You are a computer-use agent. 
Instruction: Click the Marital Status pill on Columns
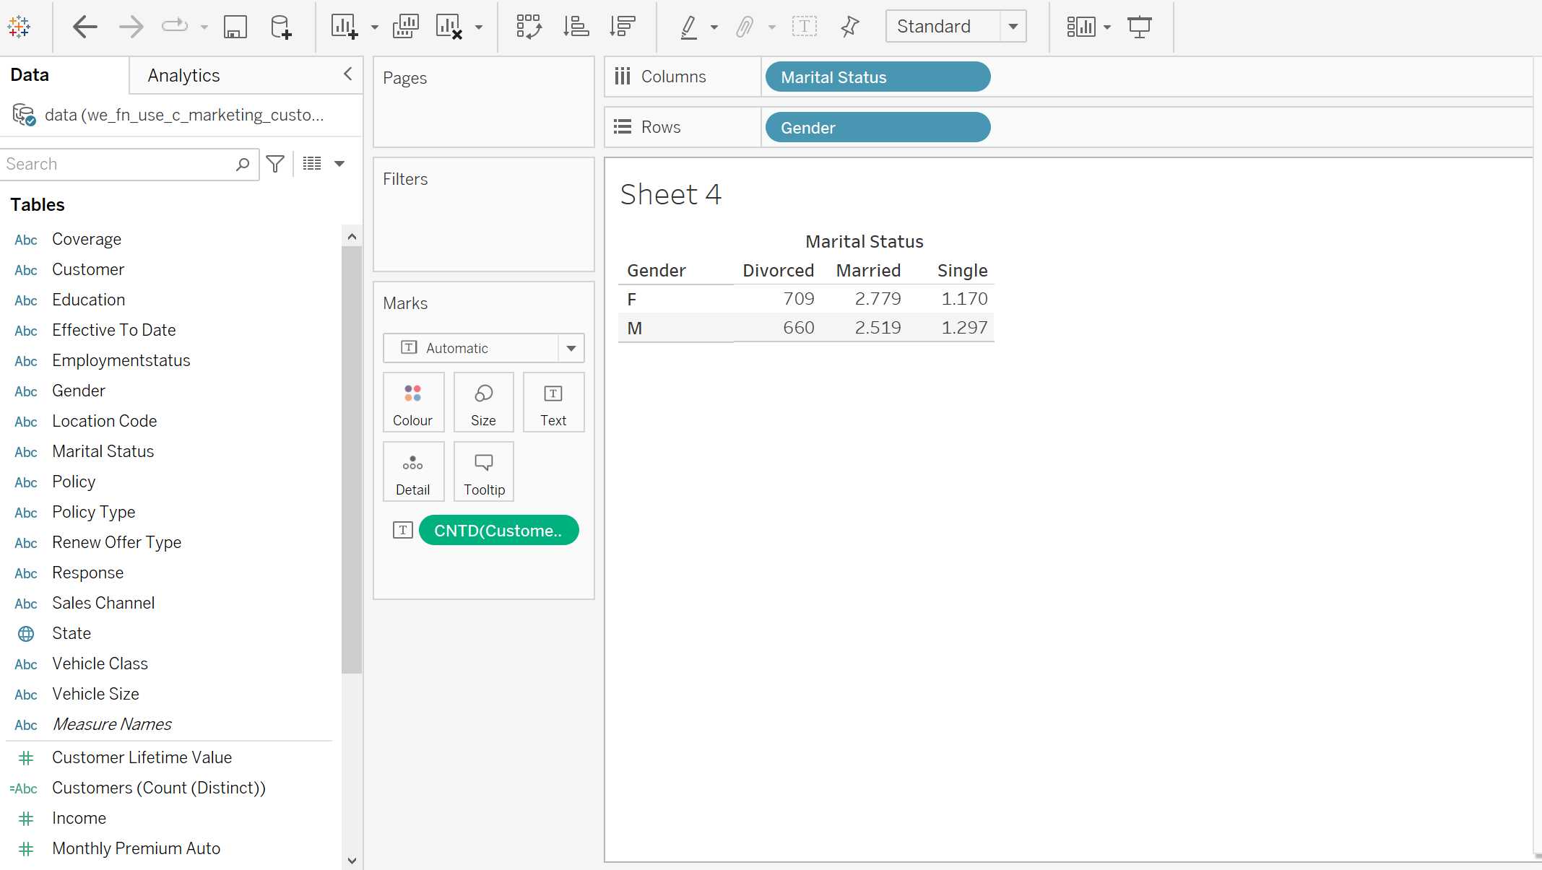click(877, 77)
